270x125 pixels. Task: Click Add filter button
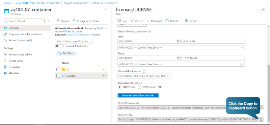click(x=66, y=53)
